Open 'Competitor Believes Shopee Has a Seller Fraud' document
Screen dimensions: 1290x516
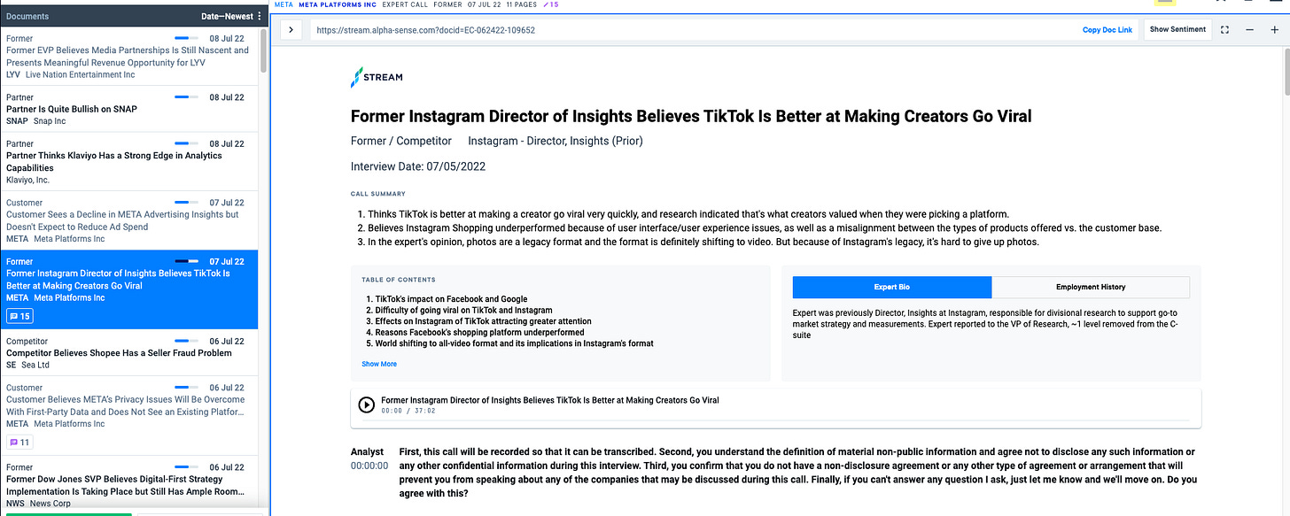click(129, 352)
